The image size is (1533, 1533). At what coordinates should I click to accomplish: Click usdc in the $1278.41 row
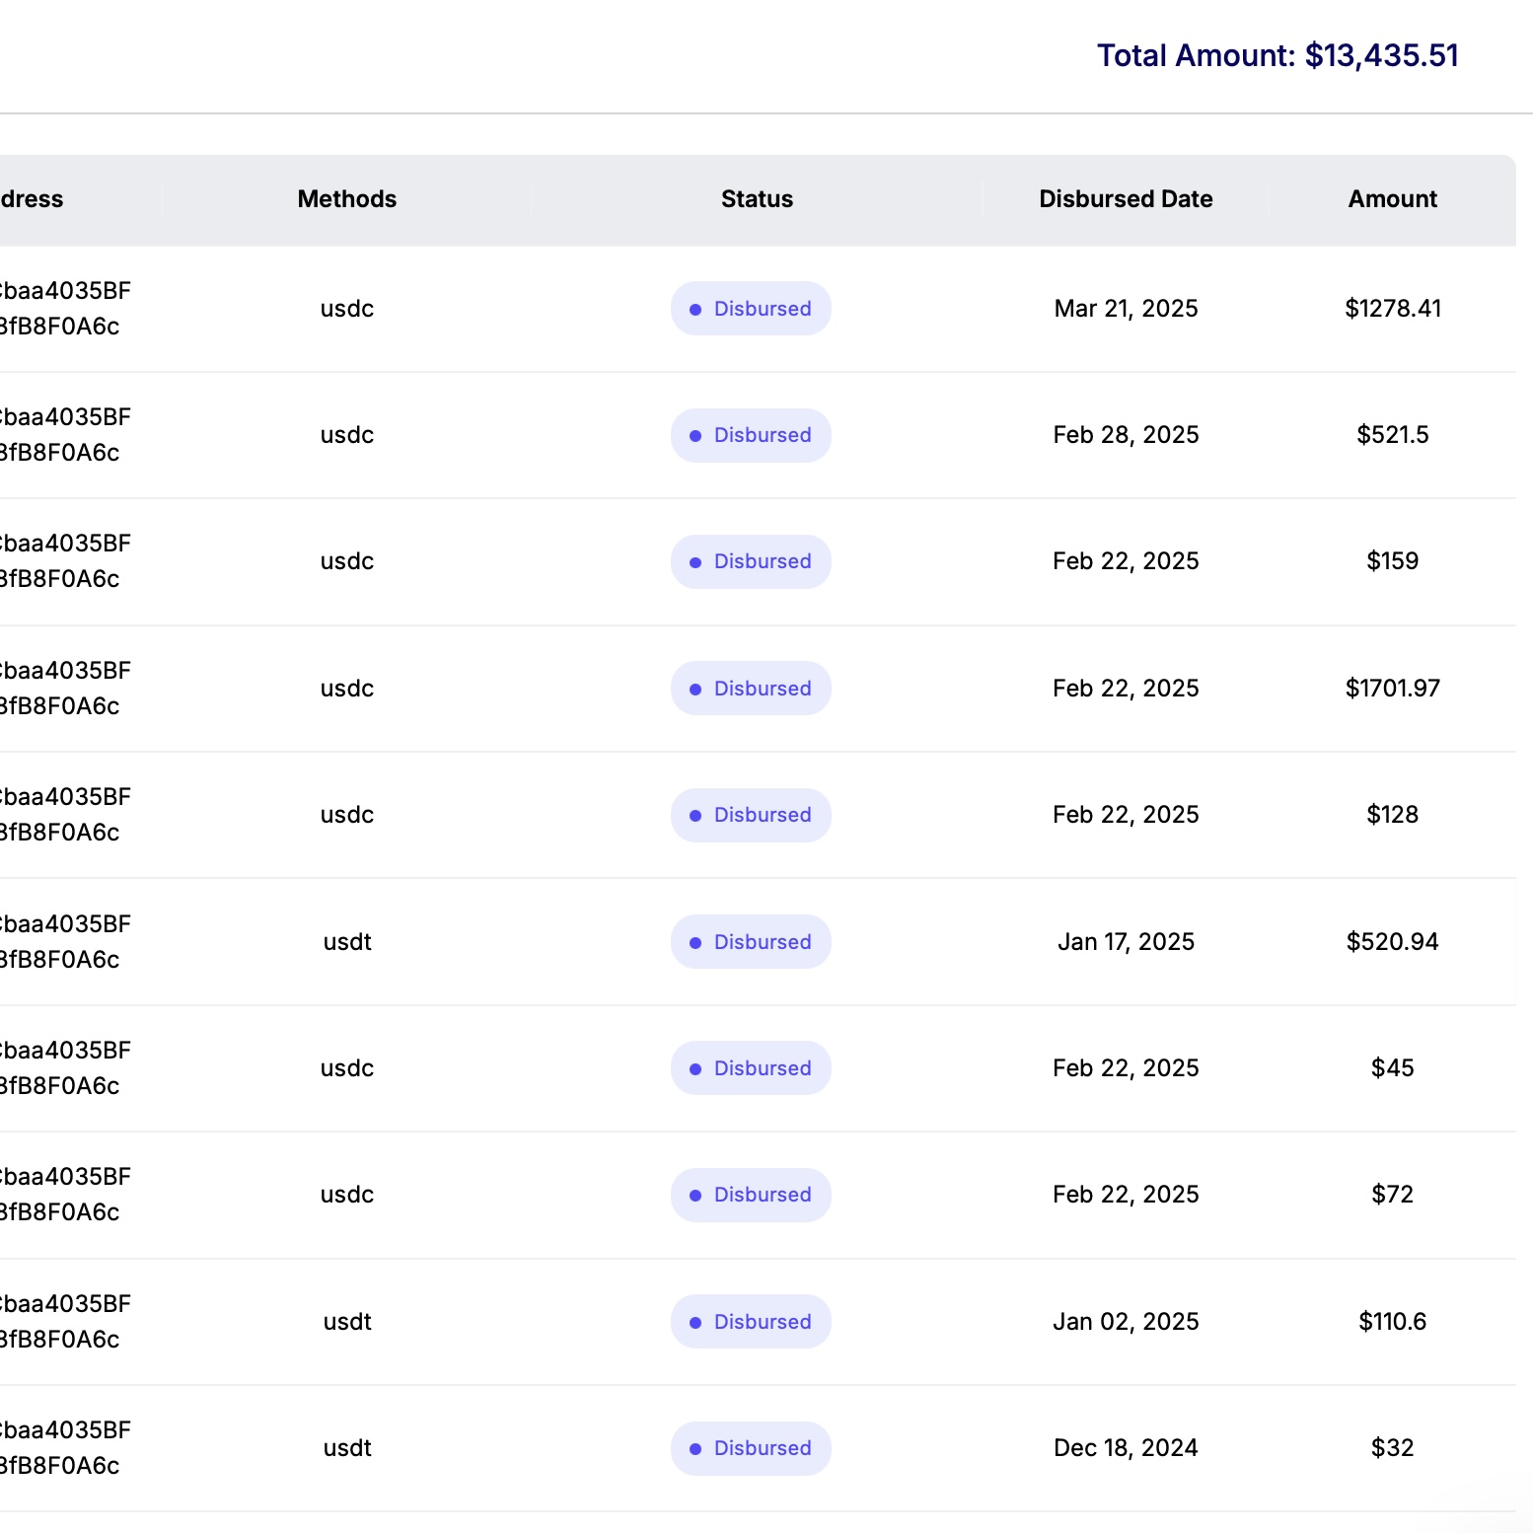pyautogui.click(x=347, y=309)
